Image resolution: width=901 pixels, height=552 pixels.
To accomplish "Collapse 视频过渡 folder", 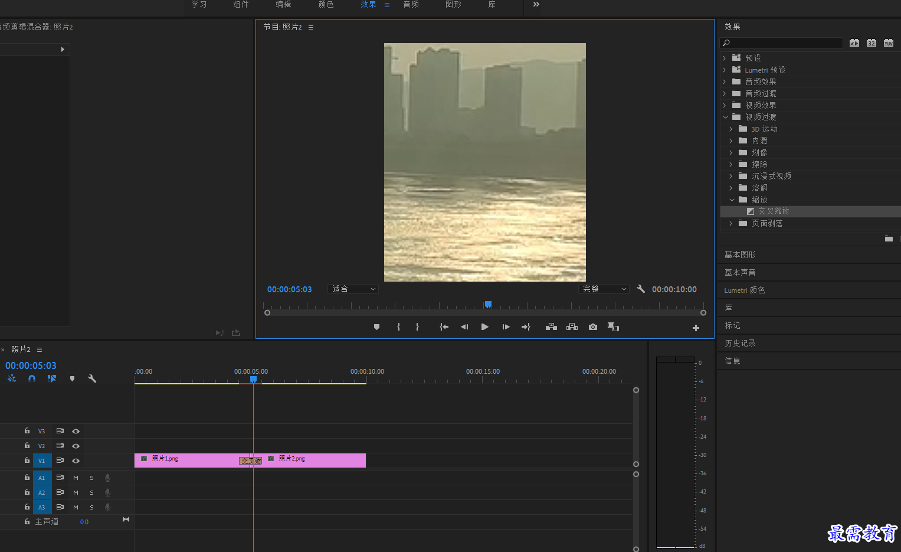I will [x=725, y=117].
